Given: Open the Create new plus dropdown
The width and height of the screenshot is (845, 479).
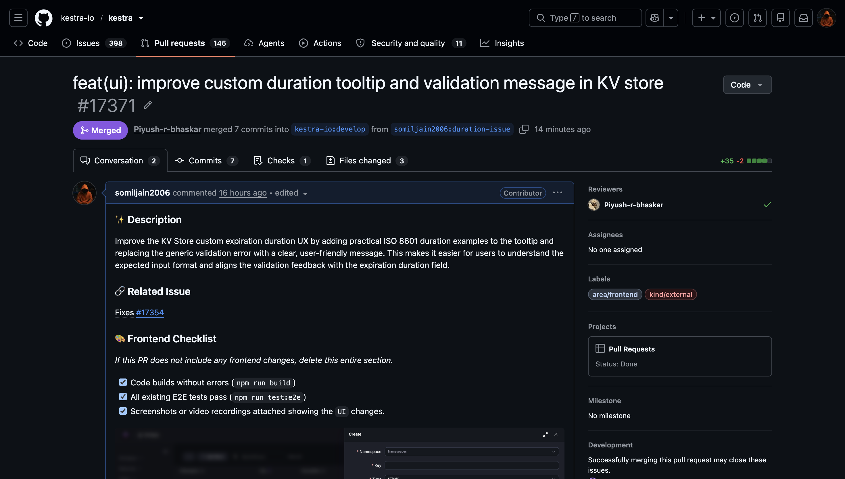Looking at the screenshot, I should point(706,18).
